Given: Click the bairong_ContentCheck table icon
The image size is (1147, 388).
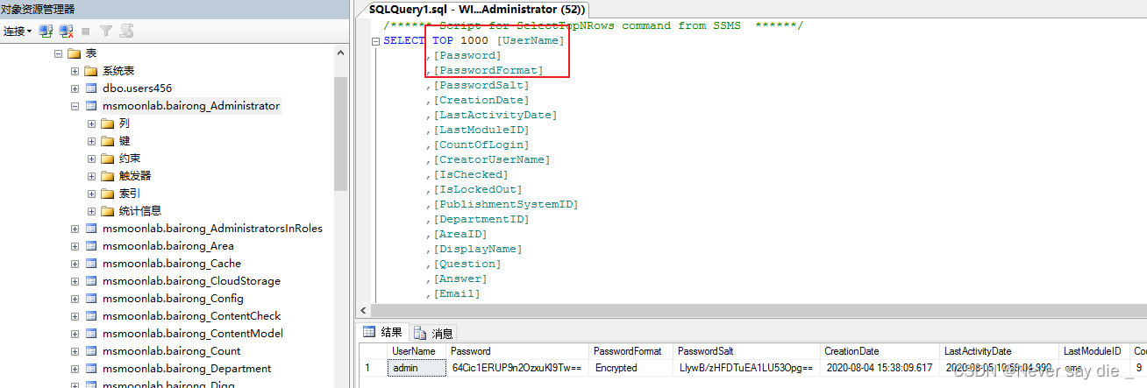Looking at the screenshot, I should coord(91,316).
